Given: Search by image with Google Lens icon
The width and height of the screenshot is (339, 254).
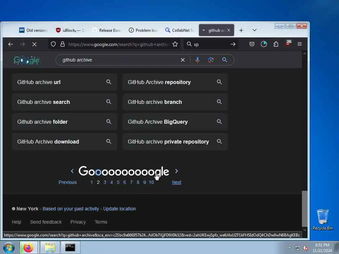Looking at the screenshot, I should [211, 60].
